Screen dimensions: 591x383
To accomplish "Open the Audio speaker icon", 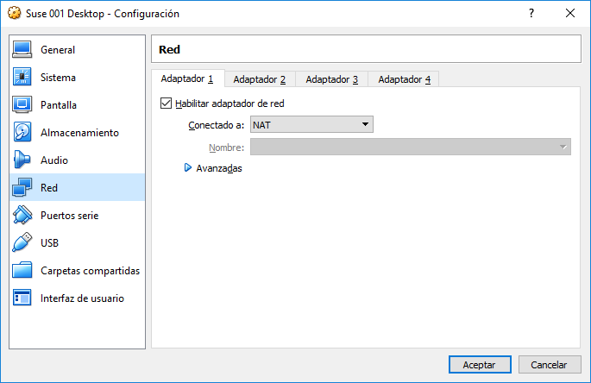I will point(22,160).
